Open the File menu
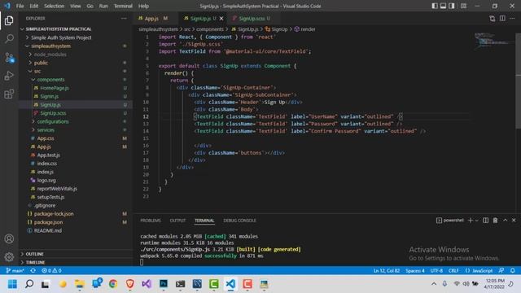This screenshot has width=521, height=293. tap(20, 6)
